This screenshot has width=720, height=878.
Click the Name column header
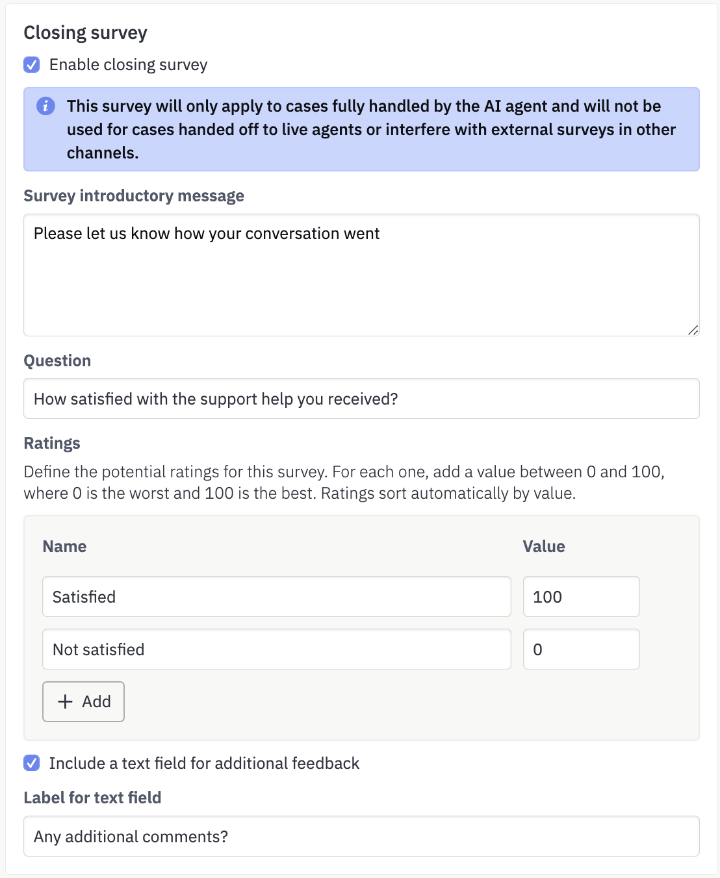click(x=64, y=546)
